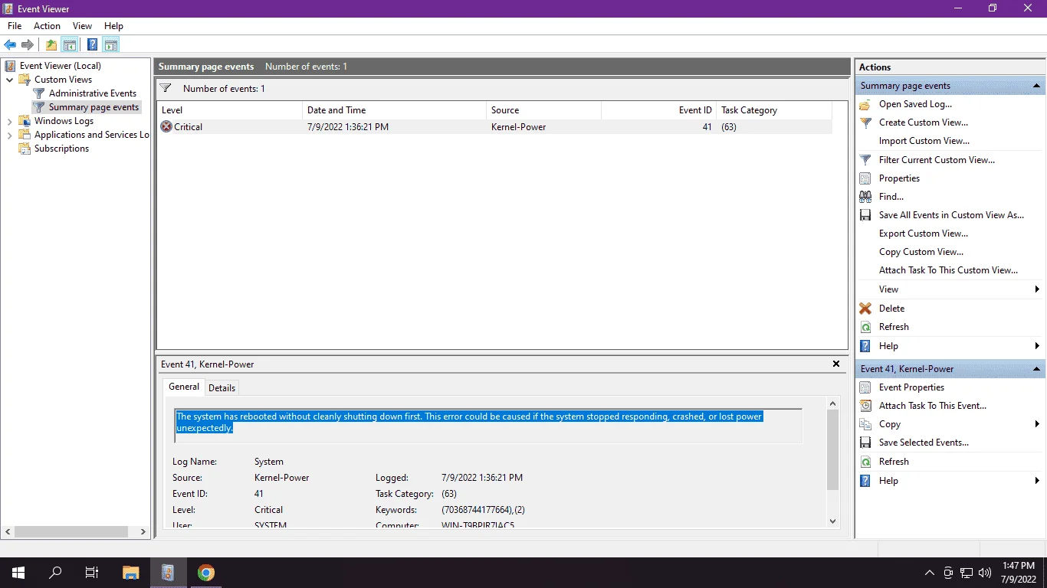Toggle the Show/Hide Console Tree button

(x=70, y=44)
